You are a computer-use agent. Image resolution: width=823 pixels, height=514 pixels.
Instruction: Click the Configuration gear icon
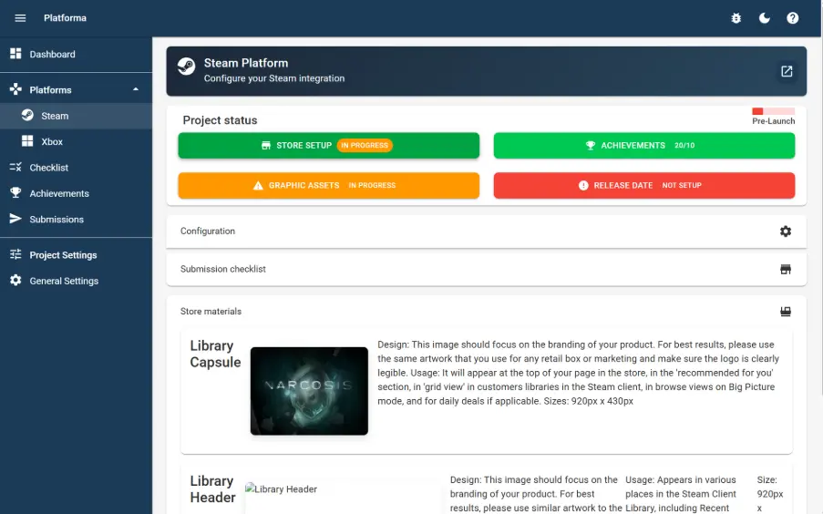pyautogui.click(x=786, y=231)
